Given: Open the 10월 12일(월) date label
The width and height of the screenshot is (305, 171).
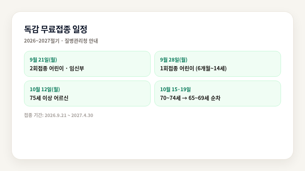Looking at the screenshot, I should pos(45,89).
